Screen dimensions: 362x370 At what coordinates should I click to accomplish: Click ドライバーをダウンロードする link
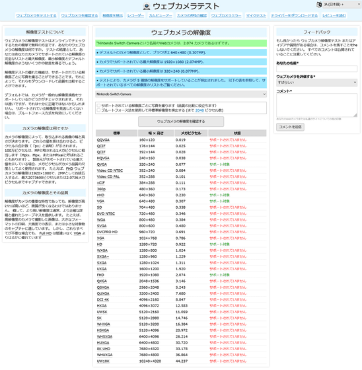(x=294, y=16)
